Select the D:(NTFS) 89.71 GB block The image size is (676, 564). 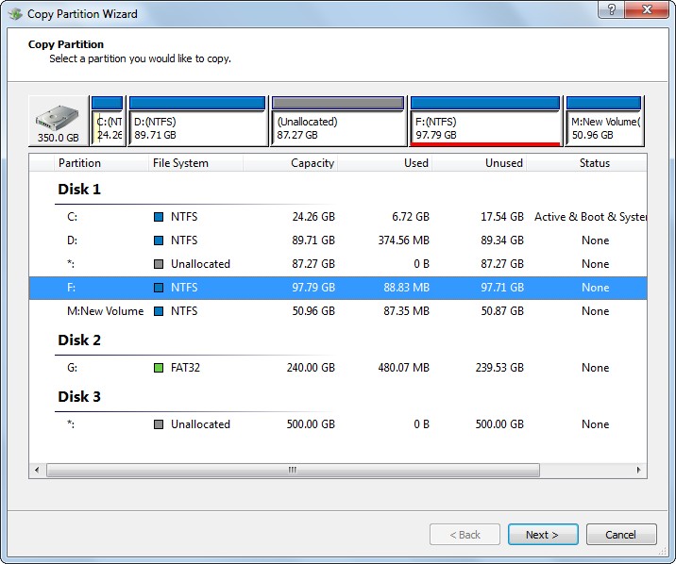click(x=198, y=121)
